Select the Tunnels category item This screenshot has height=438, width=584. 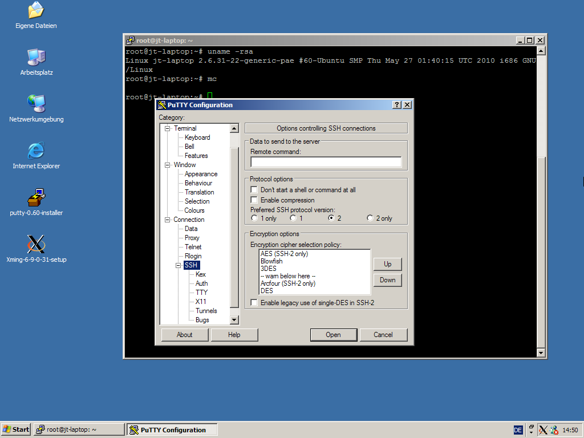point(206,311)
